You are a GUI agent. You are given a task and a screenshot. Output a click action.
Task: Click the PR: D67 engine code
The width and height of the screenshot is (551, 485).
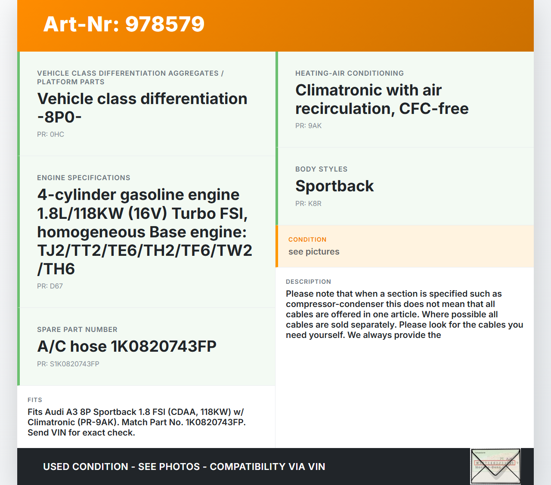tap(50, 286)
